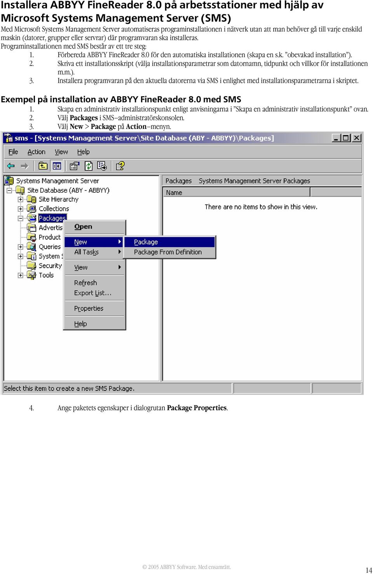373x574 pixels.
Task: Open the Action menu
Action: coord(36,152)
